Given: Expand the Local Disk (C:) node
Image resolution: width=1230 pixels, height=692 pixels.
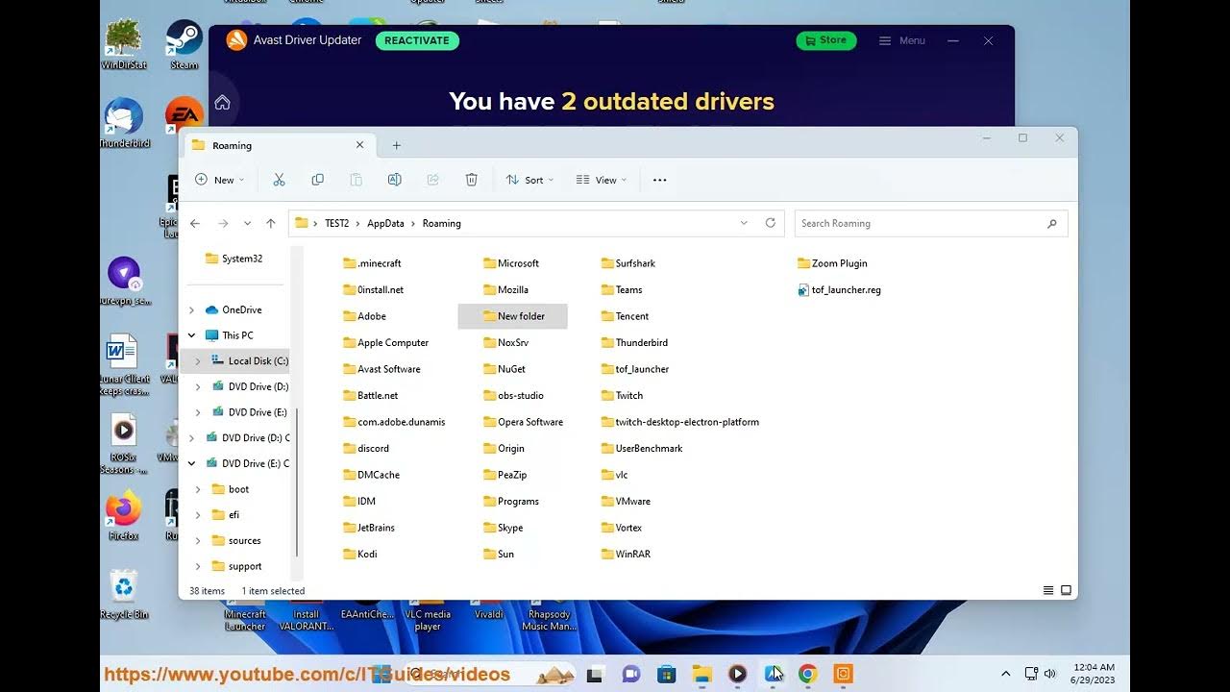Looking at the screenshot, I should (198, 361).
